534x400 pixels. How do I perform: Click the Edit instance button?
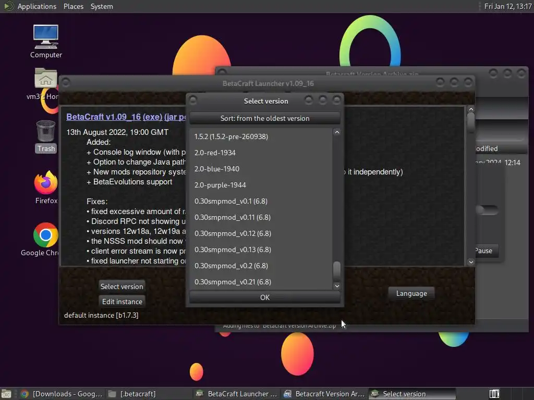(122, 302)
